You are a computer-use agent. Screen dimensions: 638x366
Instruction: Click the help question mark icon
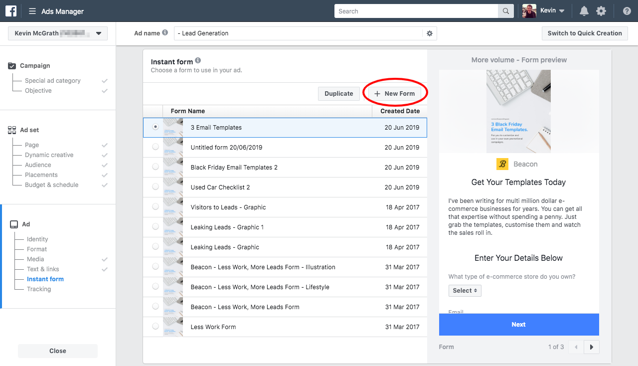(x=627, y=11)
